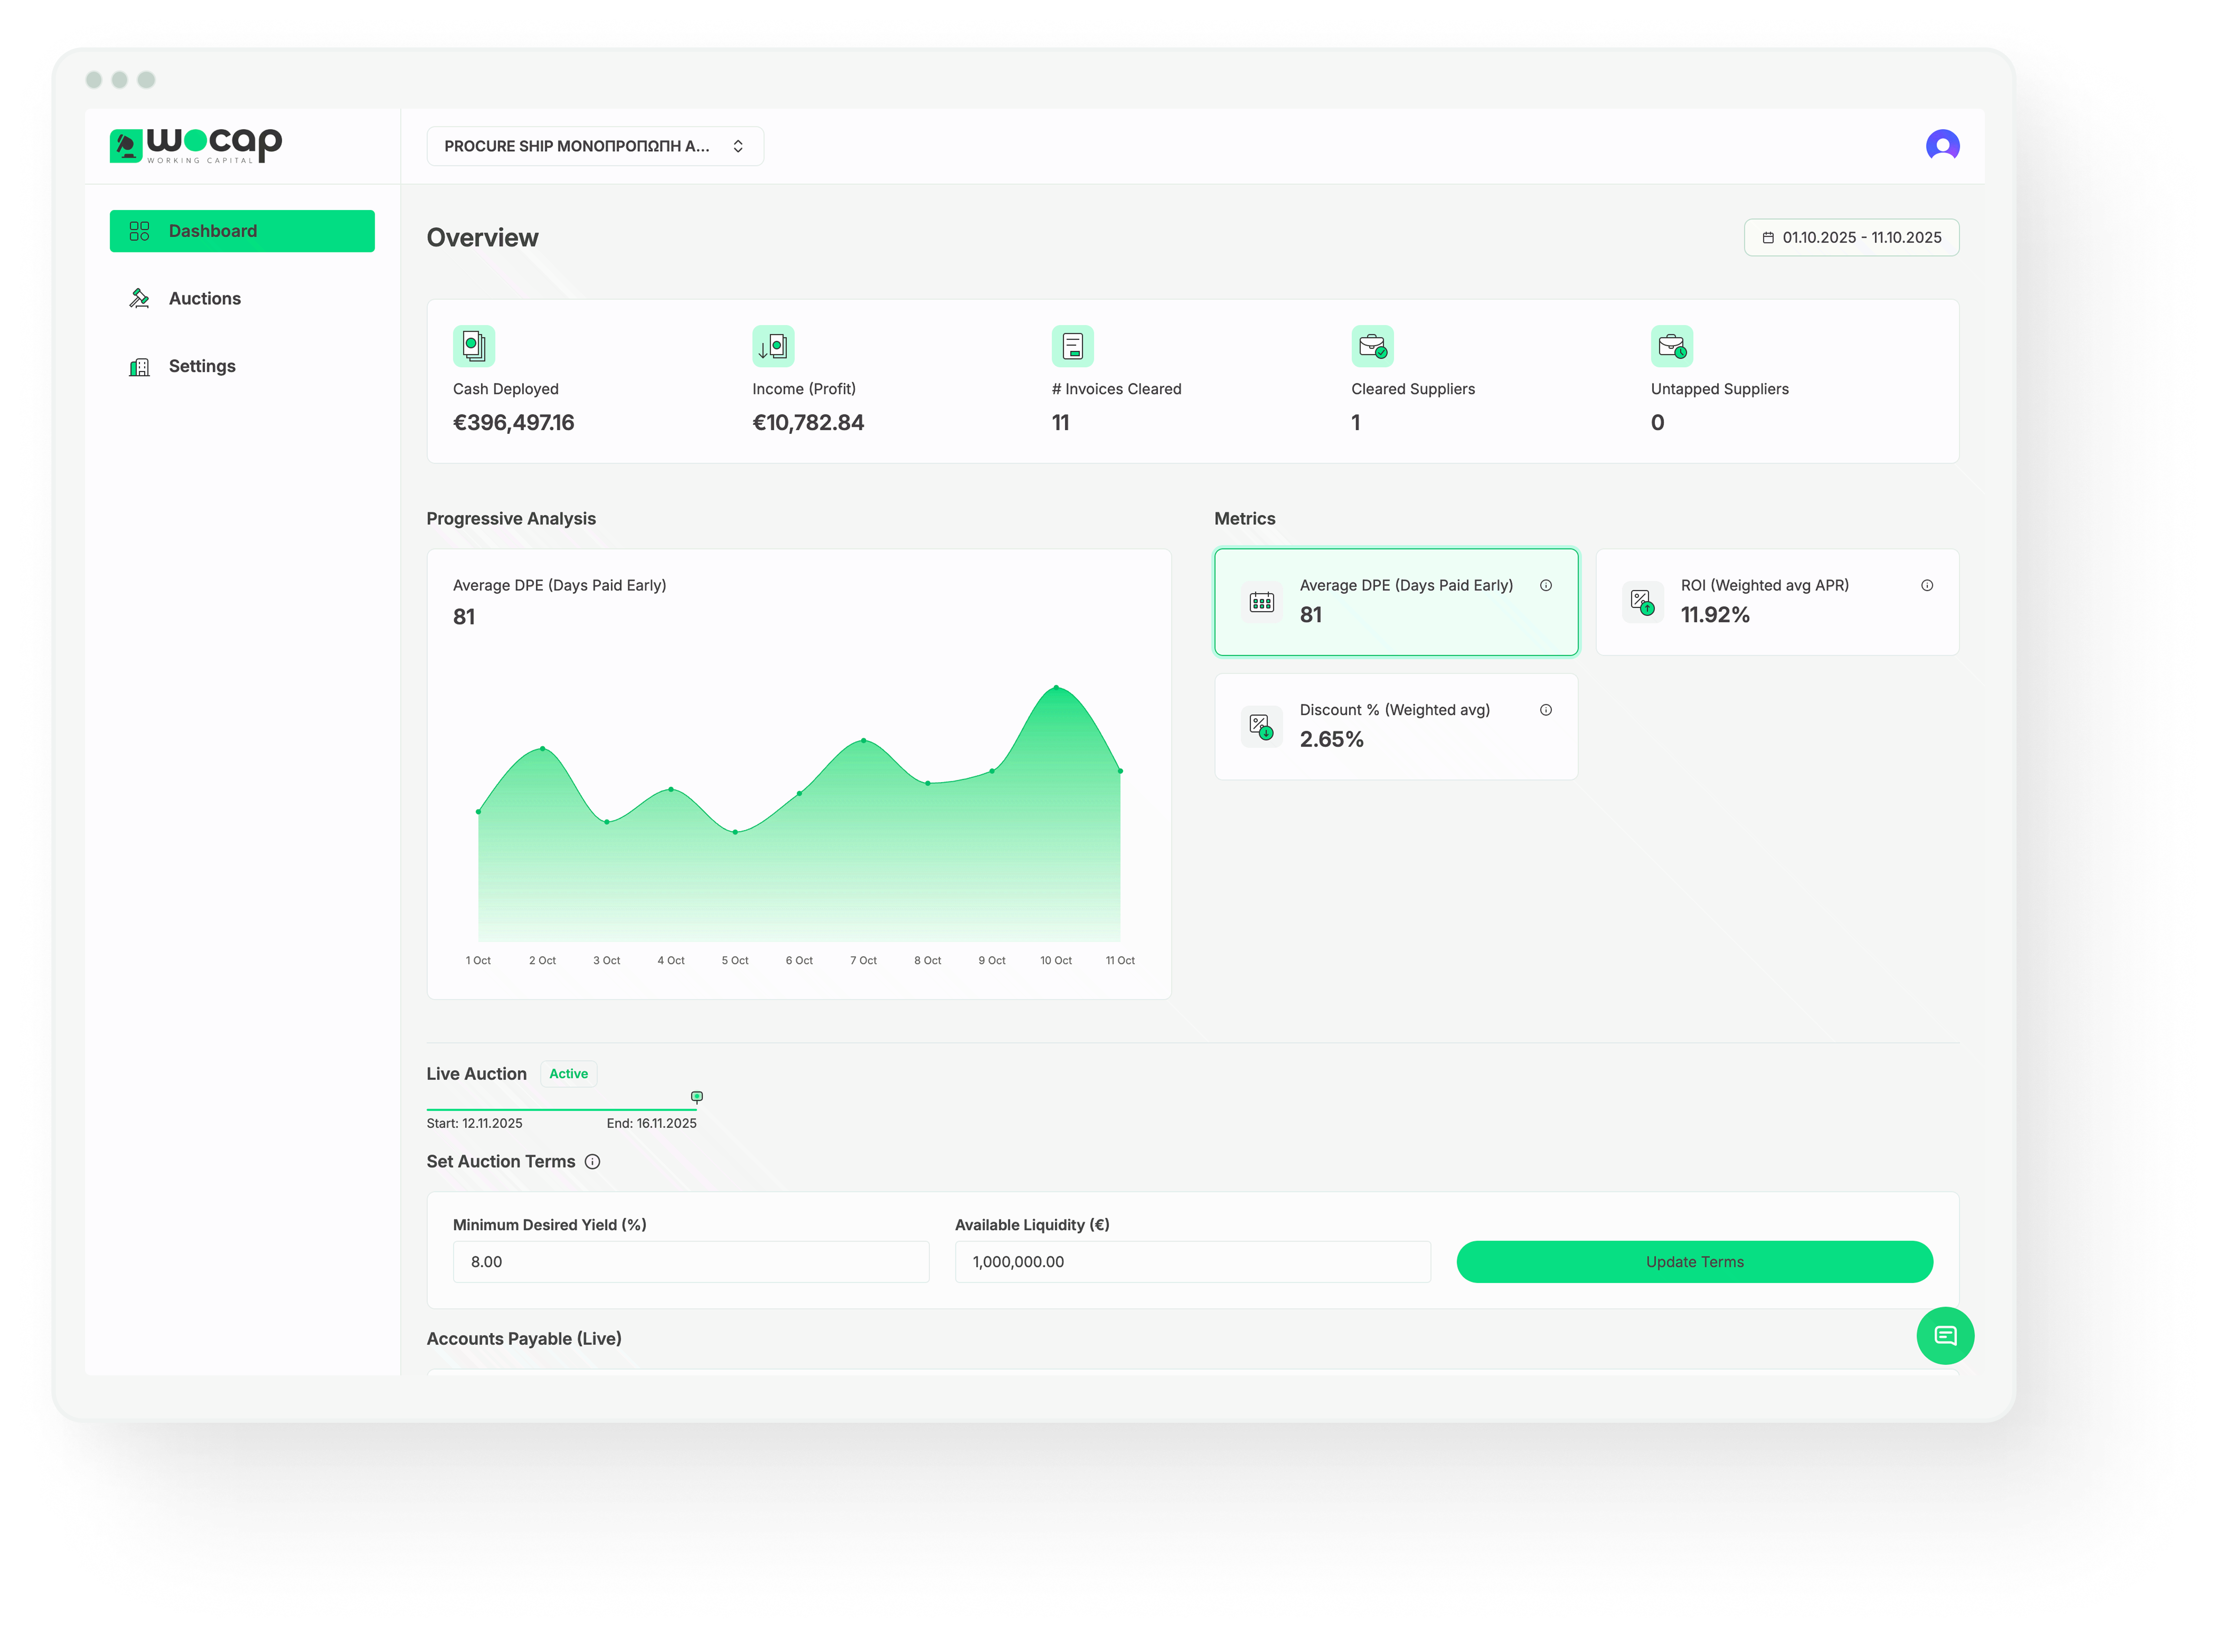The height and width of the screenshot is (1652, 2232).
Task: Select the Dashboard menu item
Action: (242, 231)
